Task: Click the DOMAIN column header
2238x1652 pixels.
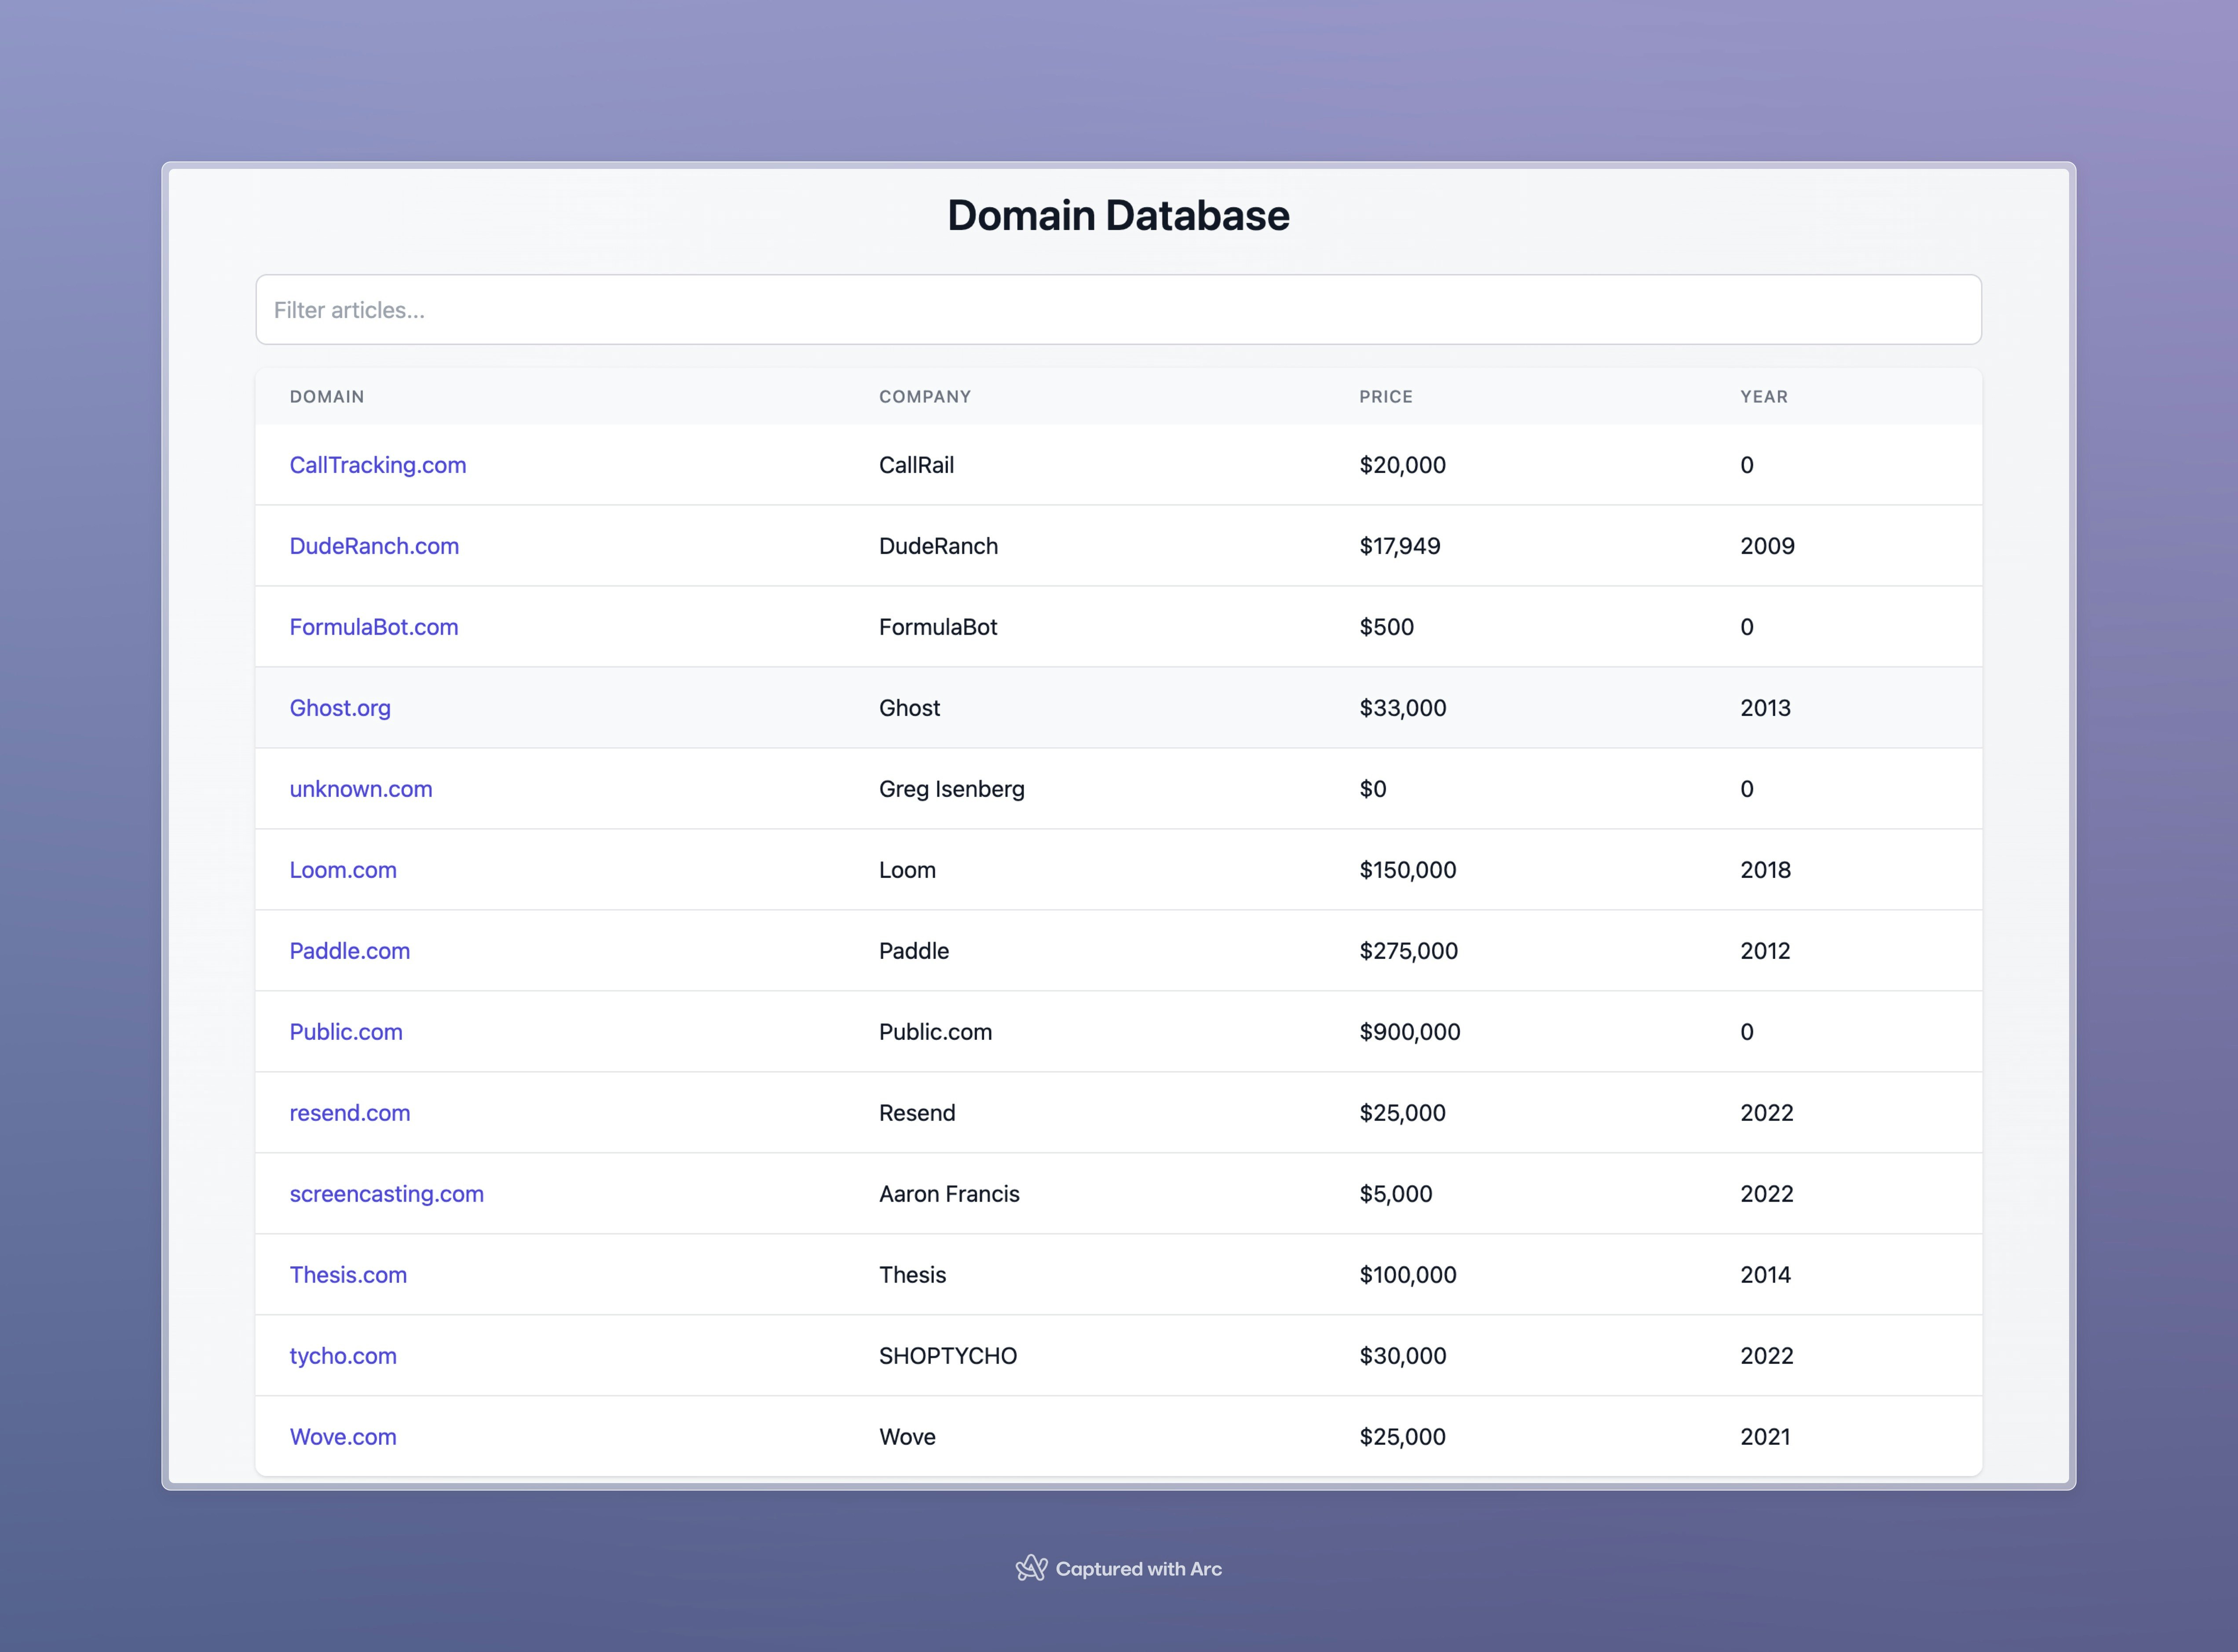Action: coord(327,397)
